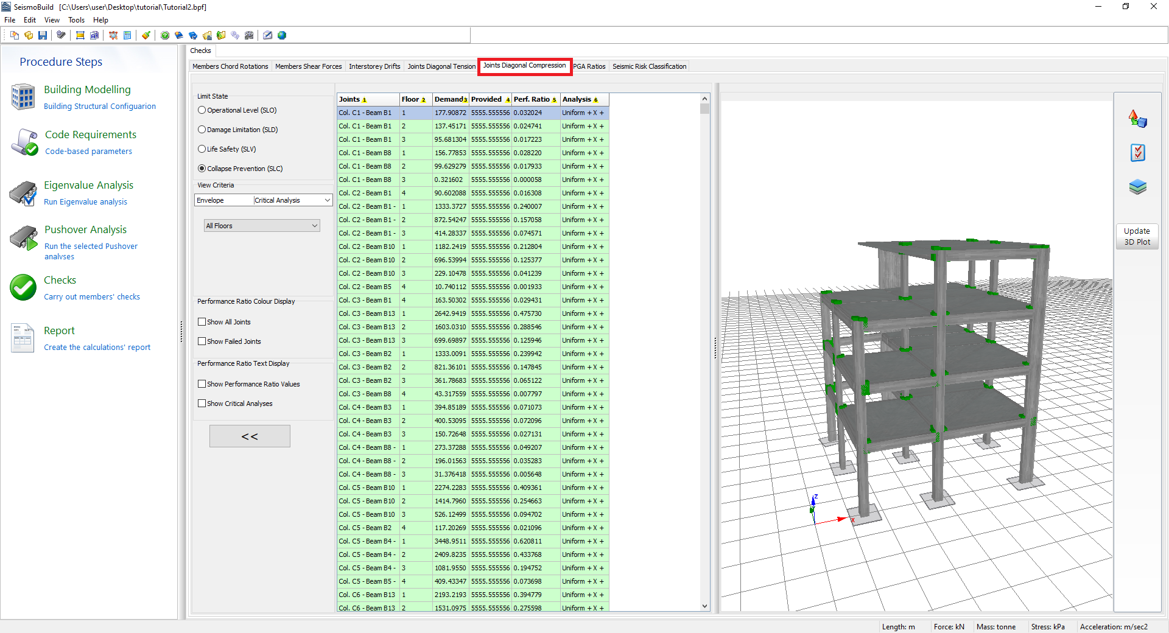Tick Show Performance Ratio Values checkbox

[202, 384]
